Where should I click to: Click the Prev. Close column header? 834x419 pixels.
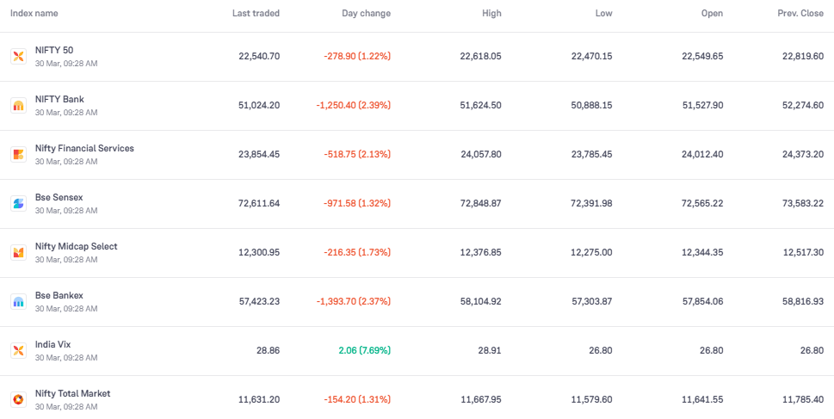click(800, 14)
